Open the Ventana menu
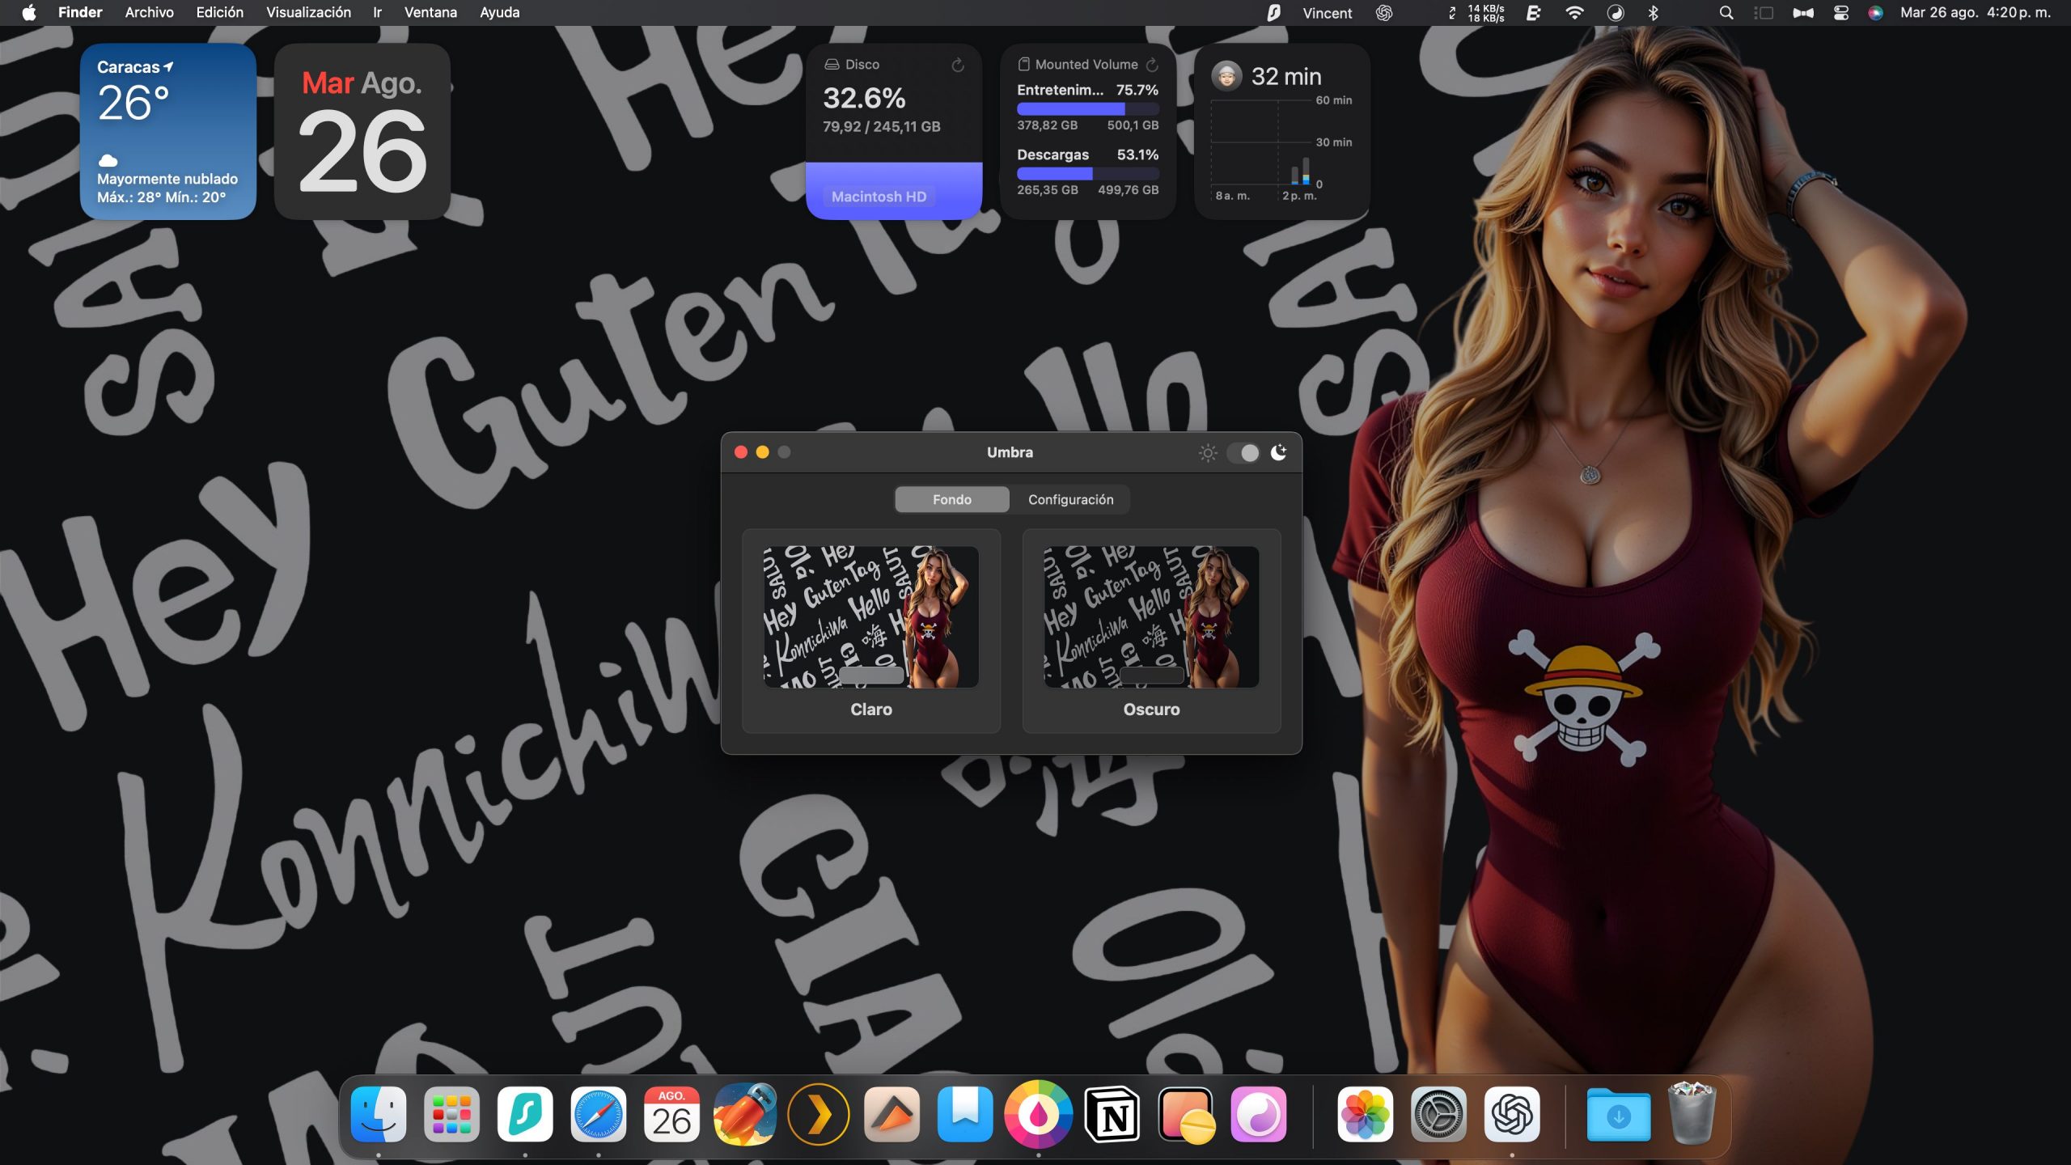This screenshot has width=2071, height=1165. [x=430, y=12]
